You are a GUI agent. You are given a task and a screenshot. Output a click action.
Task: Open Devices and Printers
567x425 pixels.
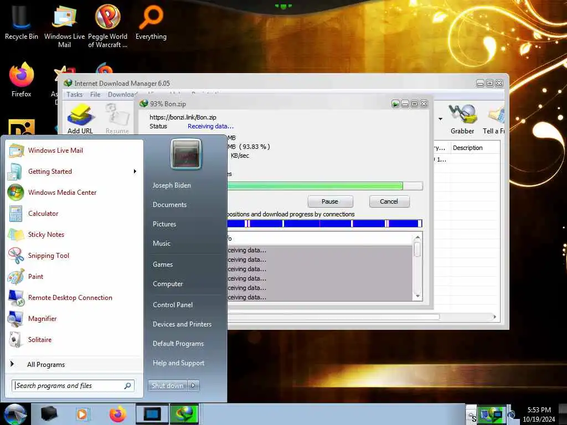pyautogui.click(x=182, y=324)
